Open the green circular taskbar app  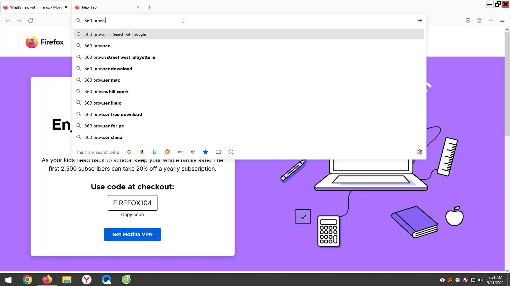pos(126,280)
